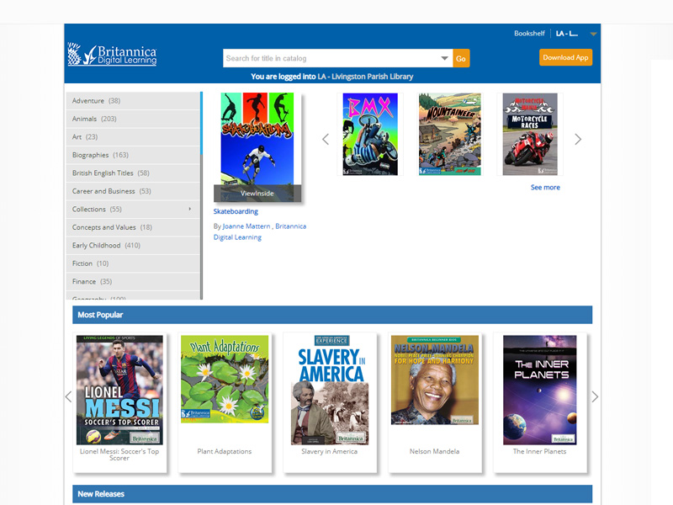The image size is (673, 505).
Task: Click the 'Nelson Mandela' caption text
Action: coord(434,451)
